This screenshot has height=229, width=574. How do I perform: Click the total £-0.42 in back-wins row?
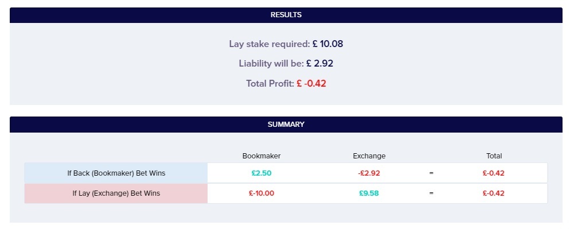click(494, 173)
